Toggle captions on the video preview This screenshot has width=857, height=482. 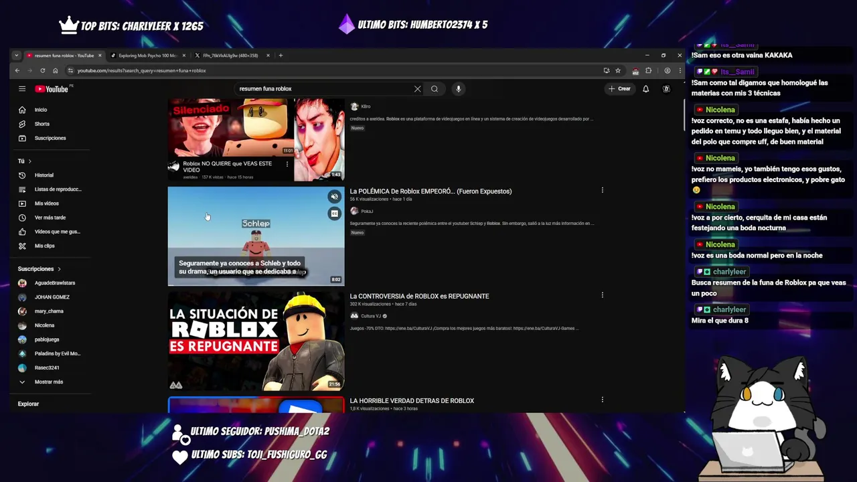pos(334,214)
